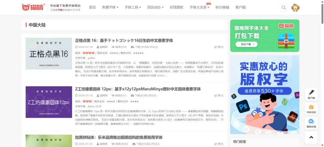The image size is (324, 147).
Task: Open 积分商城 navigation item
Action: pyautogui.click(x=222, y=7)
